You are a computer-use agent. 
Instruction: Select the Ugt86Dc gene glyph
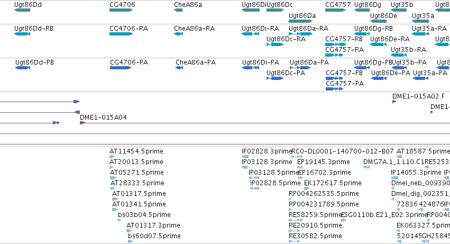(275, 10)
